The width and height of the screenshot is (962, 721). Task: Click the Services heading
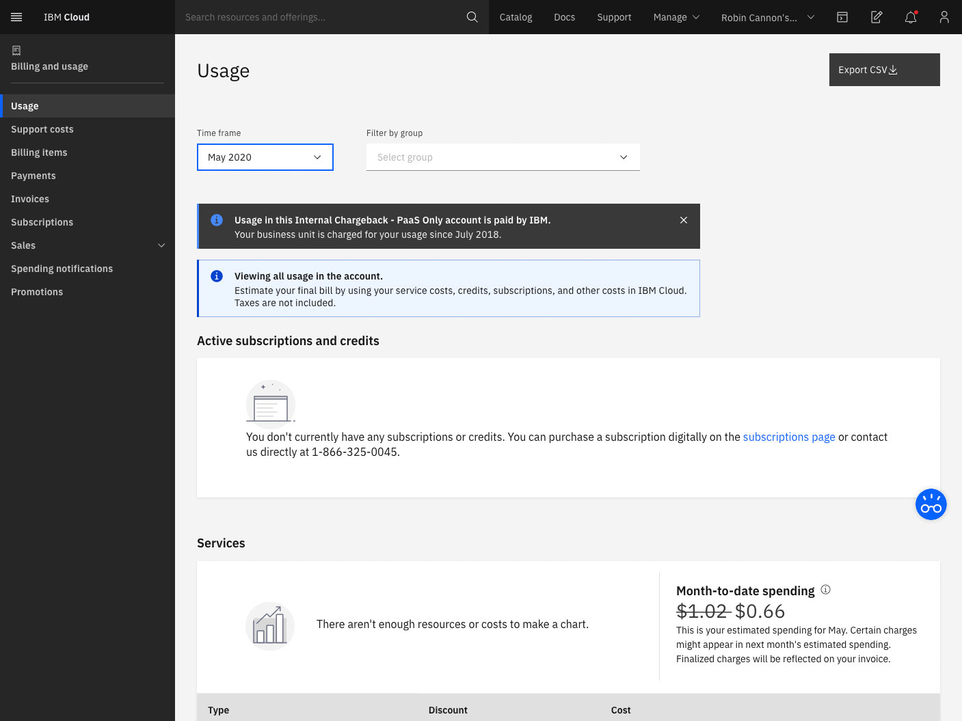(221, 543)
